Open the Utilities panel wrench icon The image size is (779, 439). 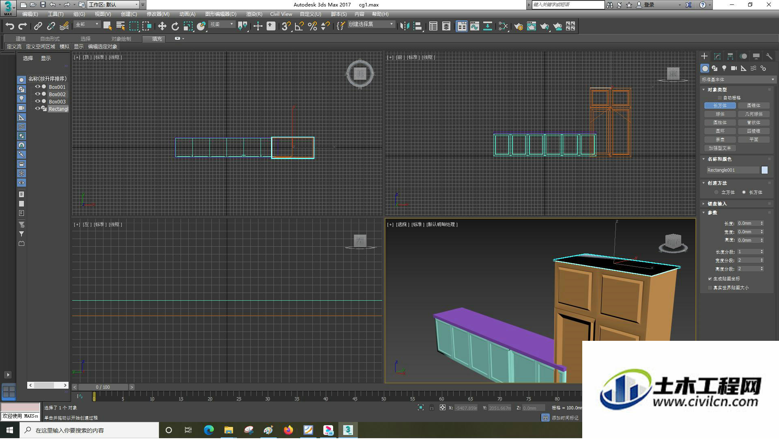point(769,56)
